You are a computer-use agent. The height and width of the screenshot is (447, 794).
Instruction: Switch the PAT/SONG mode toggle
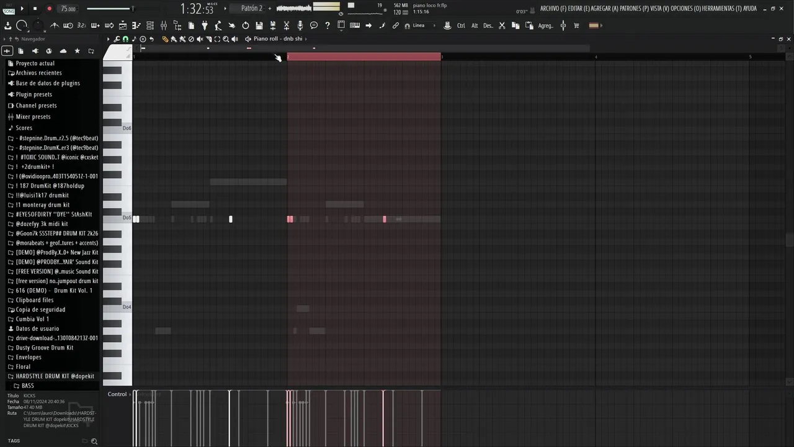pyautogui.click(x=8, y=9)
